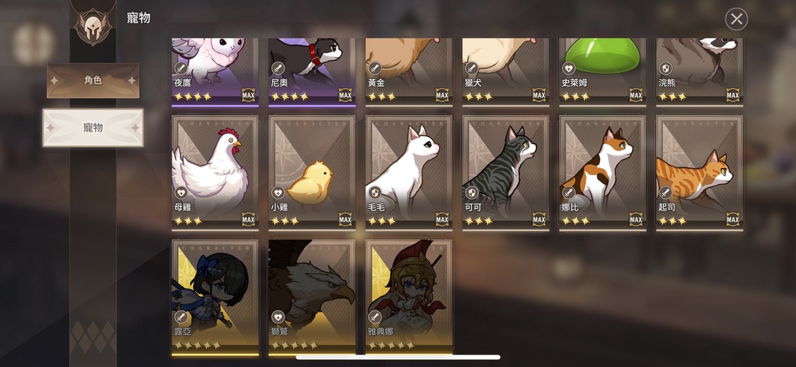Select the 獵犬 hound card
Screen dimensions: 796x367
point(505,71)
